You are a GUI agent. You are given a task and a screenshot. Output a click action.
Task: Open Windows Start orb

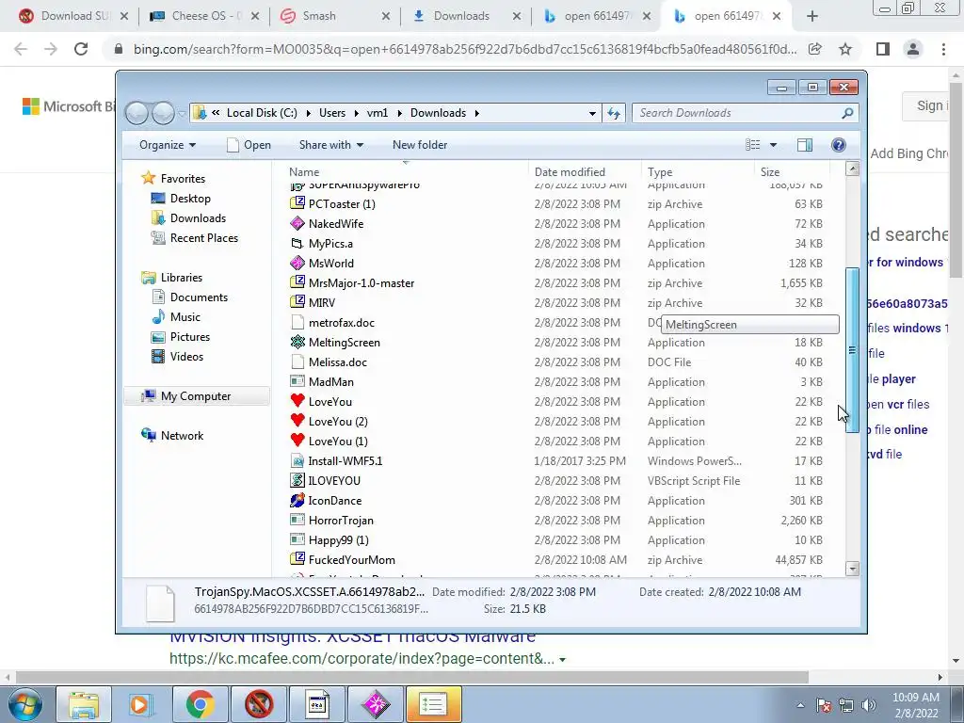point(24,704)
